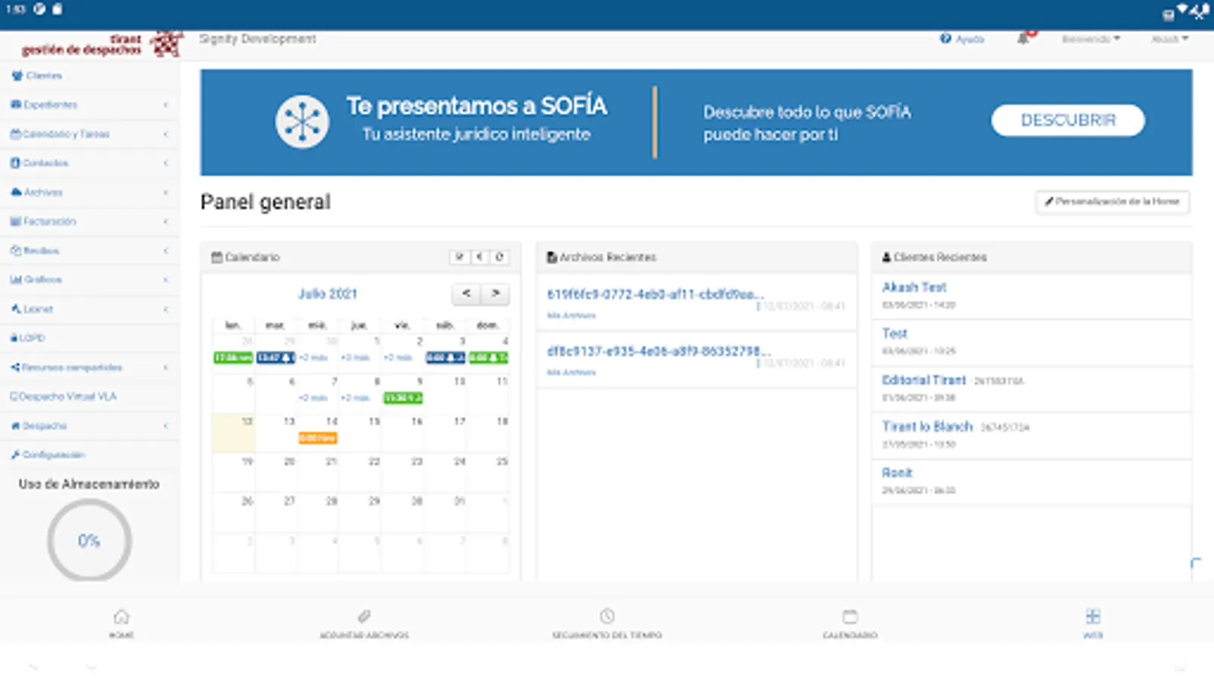Expand the Despacho submenu chevron
The width and height of the screenshot is (1214, 683).
(x=165, y=426)
